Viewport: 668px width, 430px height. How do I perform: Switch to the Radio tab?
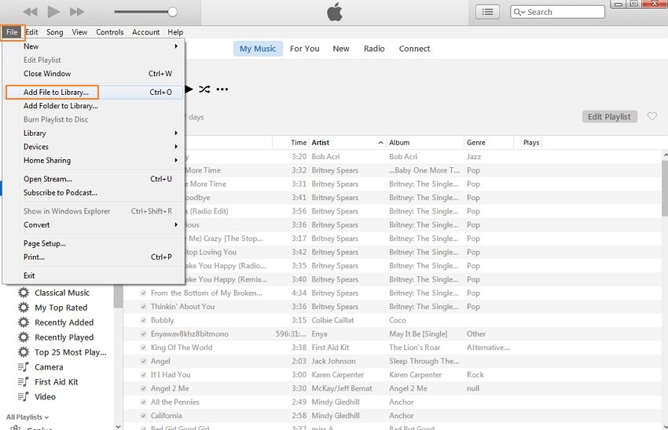(x=374, y=49)
